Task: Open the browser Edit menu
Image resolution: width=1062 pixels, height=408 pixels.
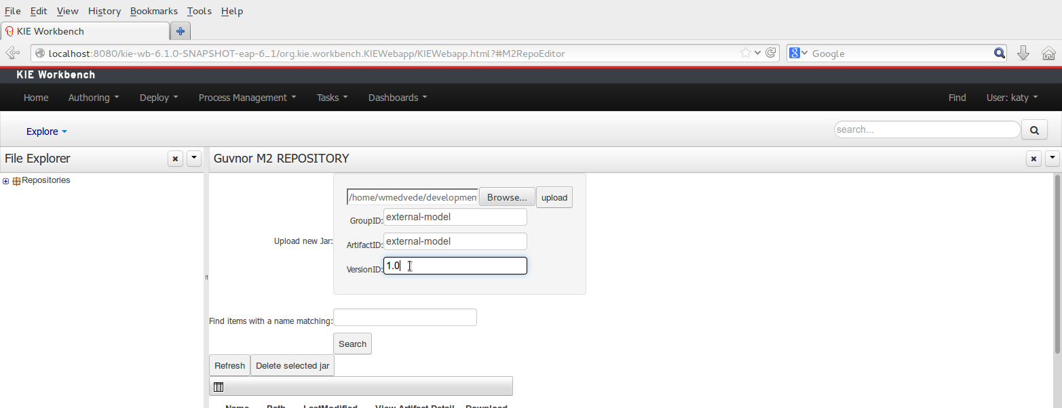Action: [x=39, y=11]
